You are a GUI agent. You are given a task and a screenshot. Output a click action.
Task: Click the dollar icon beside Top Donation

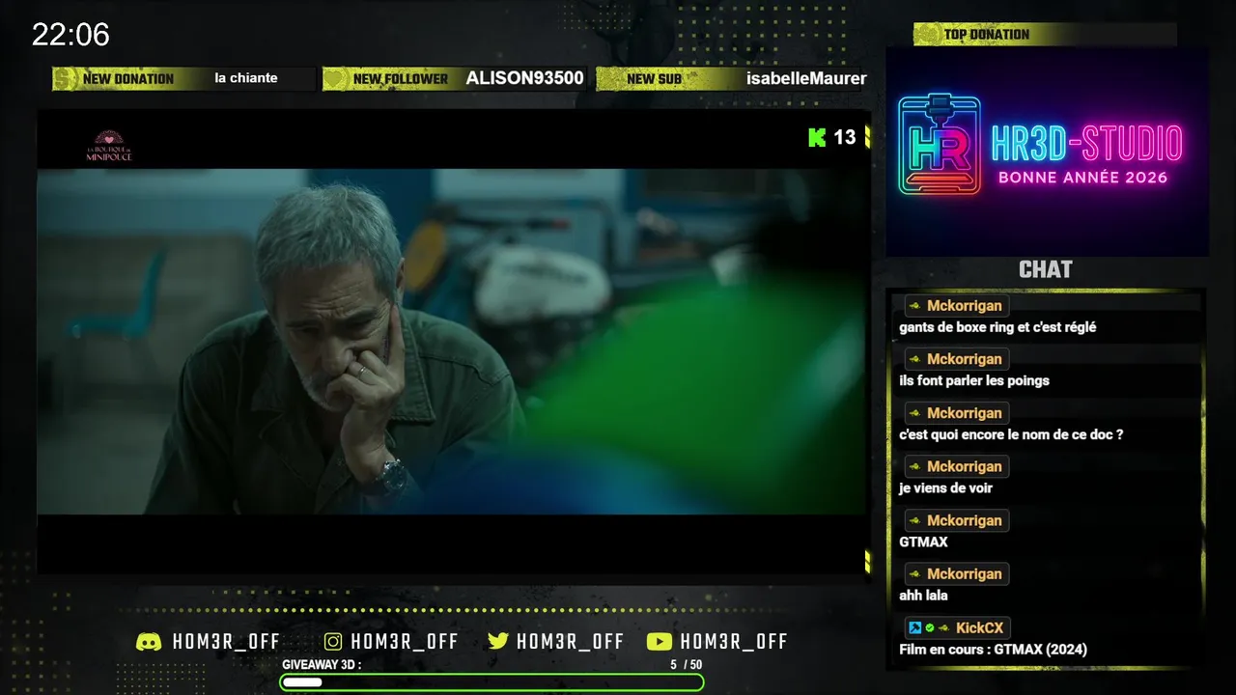point(927,35)
